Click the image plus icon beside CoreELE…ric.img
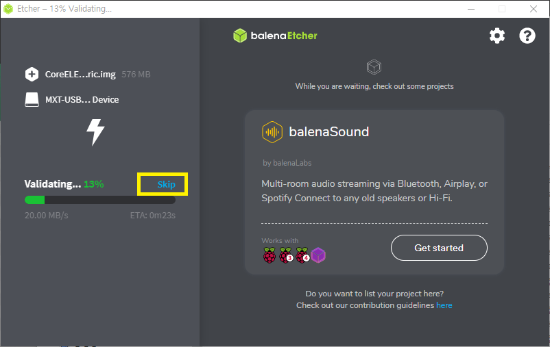550x347 pixels. (x=32, y=74)
